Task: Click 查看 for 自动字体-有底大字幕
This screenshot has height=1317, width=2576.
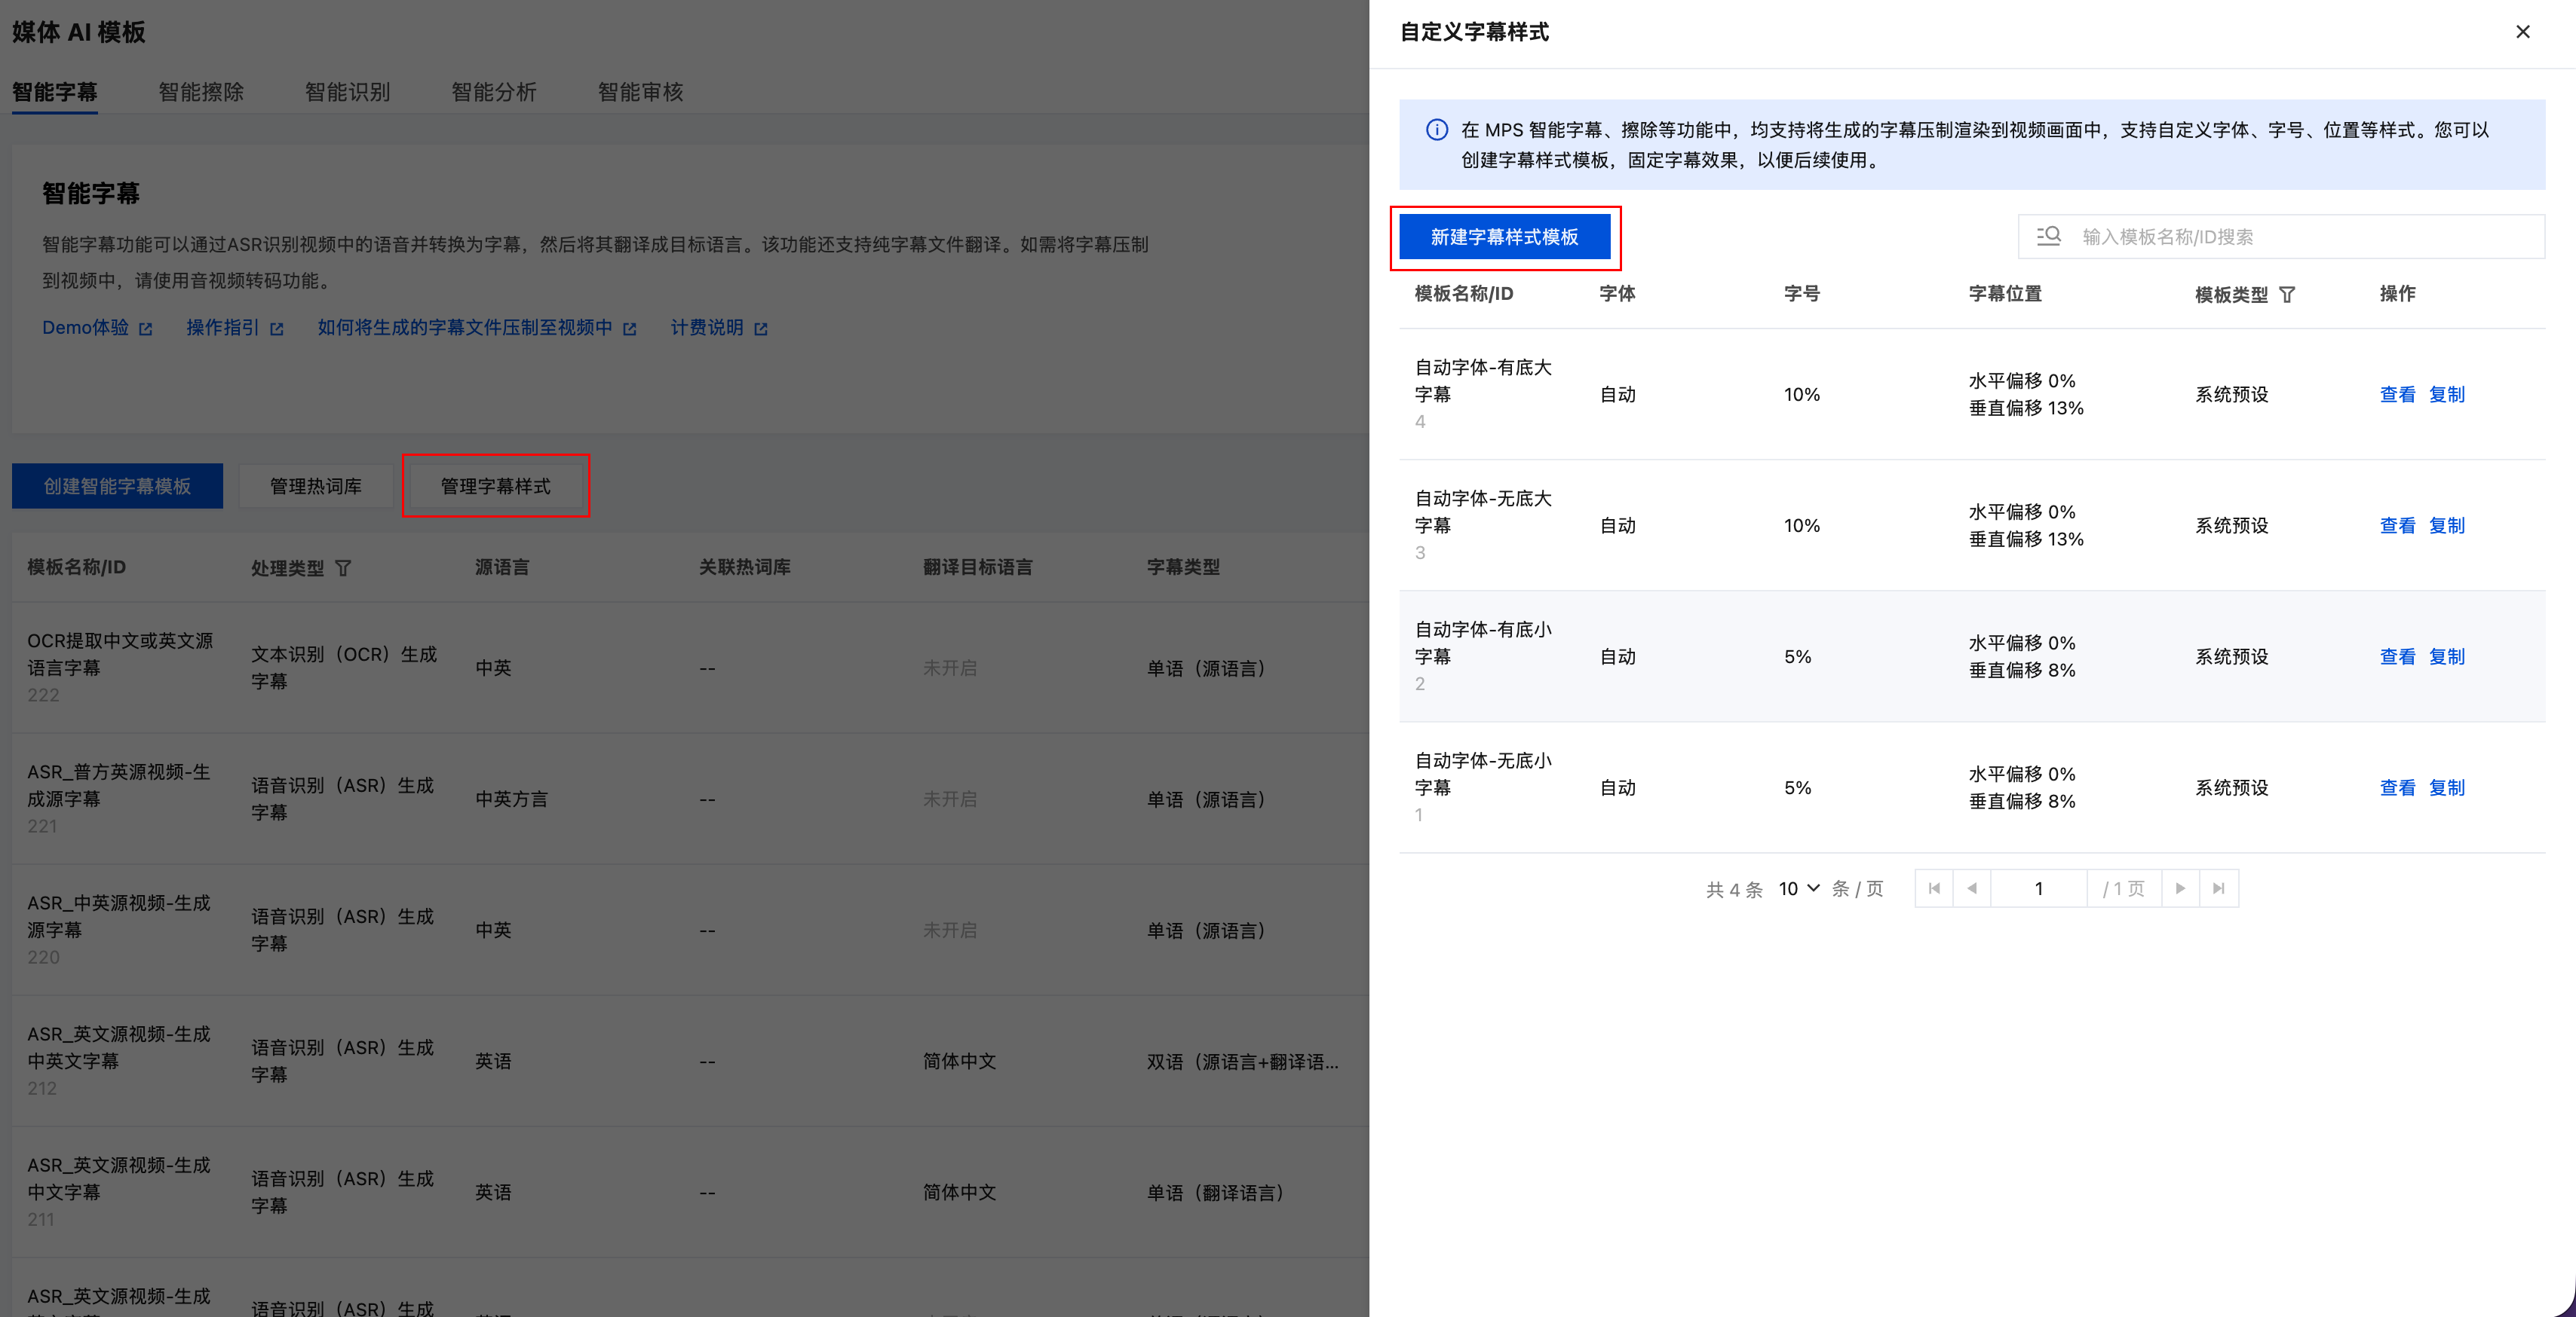Action: pyautogui.click(x=2397, y=395)
